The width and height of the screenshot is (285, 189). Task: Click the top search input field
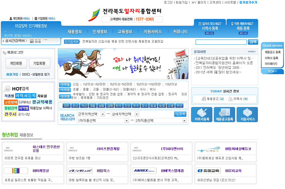[221, 42]
